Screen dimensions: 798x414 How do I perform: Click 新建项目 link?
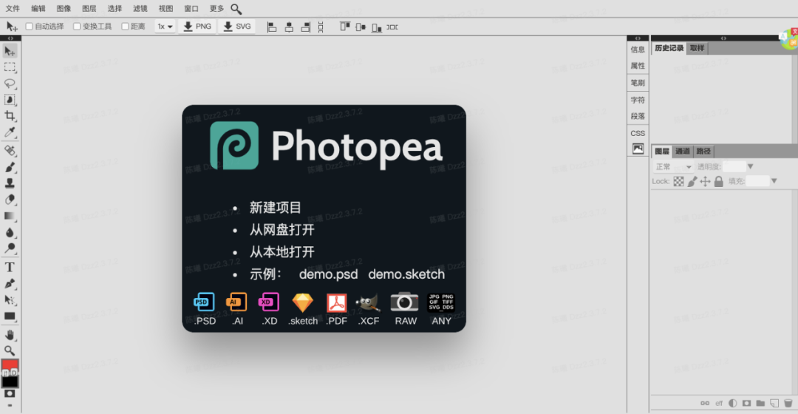(x=276, y=207)
